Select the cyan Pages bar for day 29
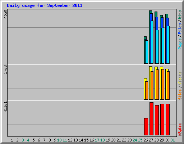 pyautogui.click(x=163, y=46)
